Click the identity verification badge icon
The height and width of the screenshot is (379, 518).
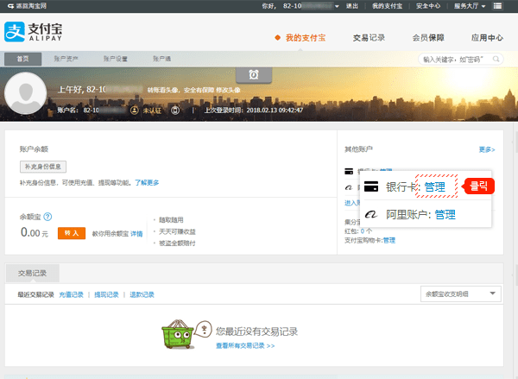coord(134,110)
